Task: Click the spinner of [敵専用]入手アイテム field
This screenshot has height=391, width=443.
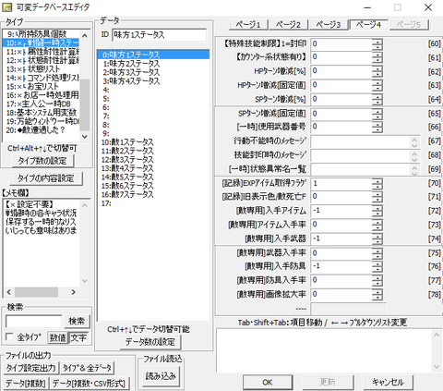Action: point(377,211)
